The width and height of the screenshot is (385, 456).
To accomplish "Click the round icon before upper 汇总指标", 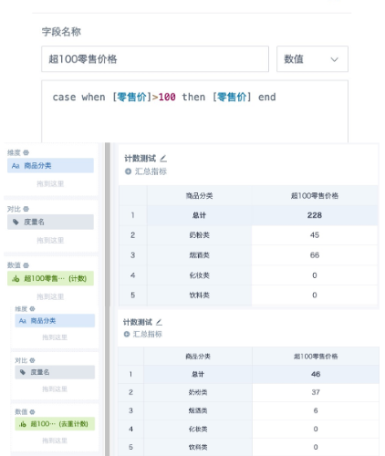I will point(128,171).
